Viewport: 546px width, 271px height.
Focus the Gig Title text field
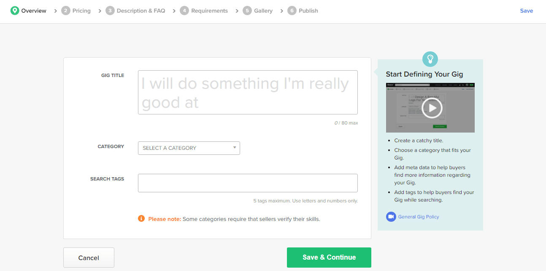[248, 92]
